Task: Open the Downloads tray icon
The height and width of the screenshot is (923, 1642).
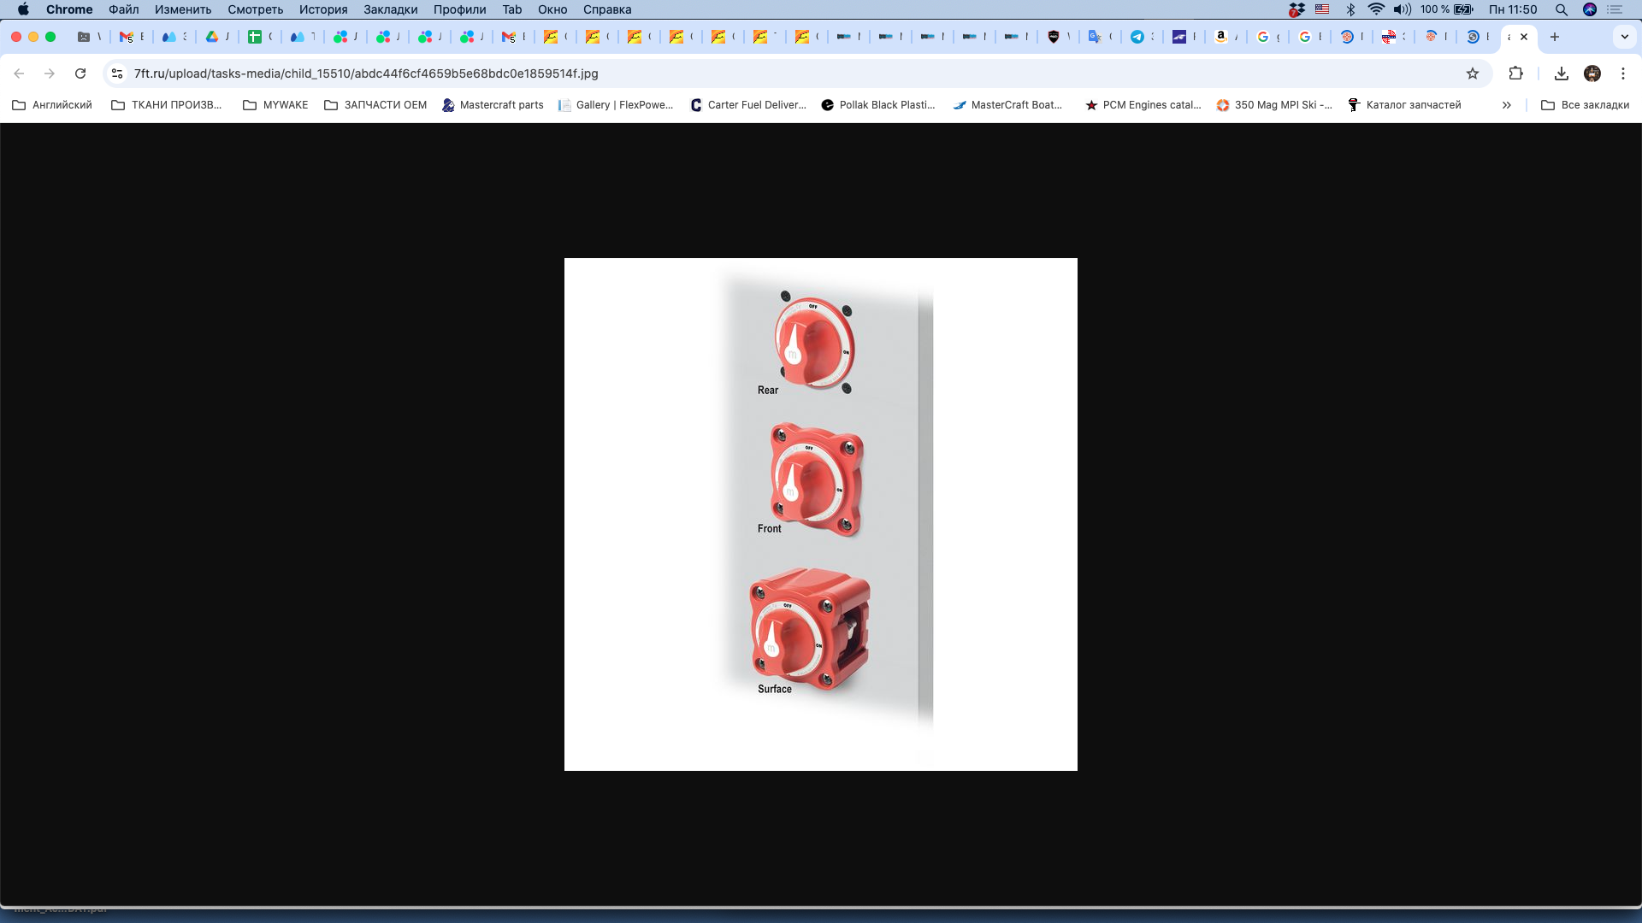Action: (x=1561, y=73)
